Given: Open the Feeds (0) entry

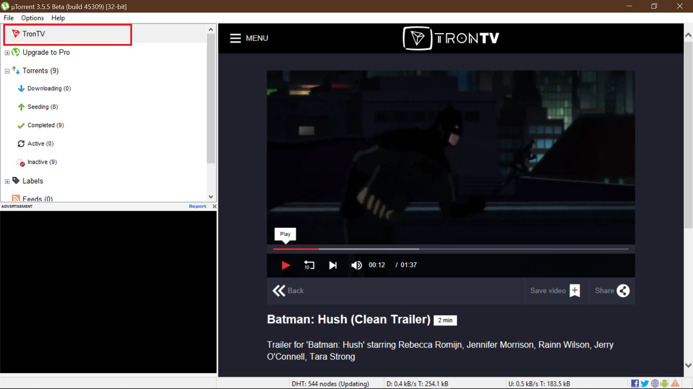Looking at the screenshot, I should point(38,199).
